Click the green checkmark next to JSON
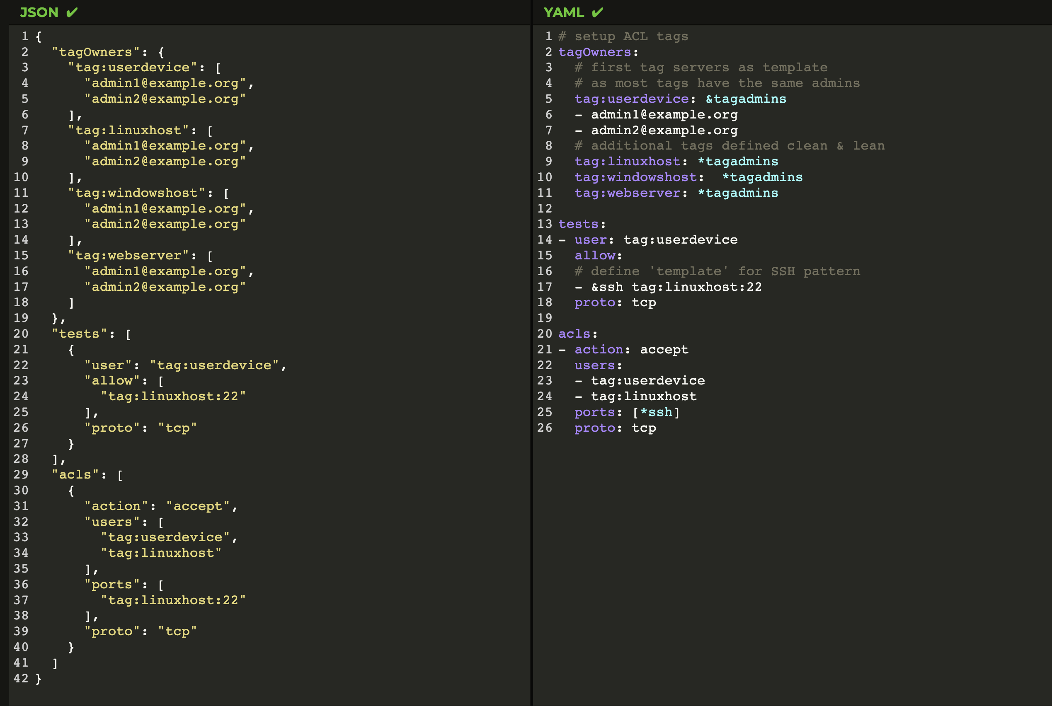This screenshot has width=1052, height=706. click(72, 12)
